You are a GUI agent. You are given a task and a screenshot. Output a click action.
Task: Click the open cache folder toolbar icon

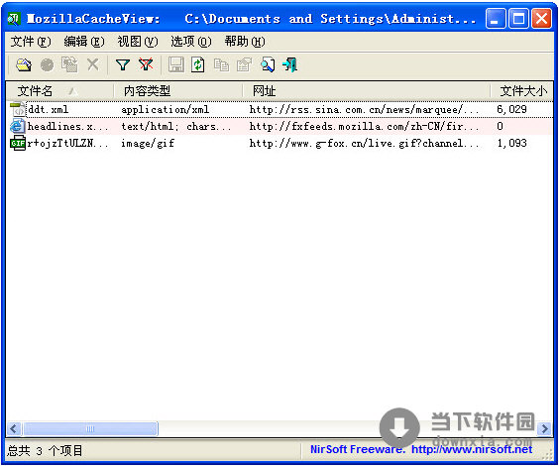[x=24, y=64]
